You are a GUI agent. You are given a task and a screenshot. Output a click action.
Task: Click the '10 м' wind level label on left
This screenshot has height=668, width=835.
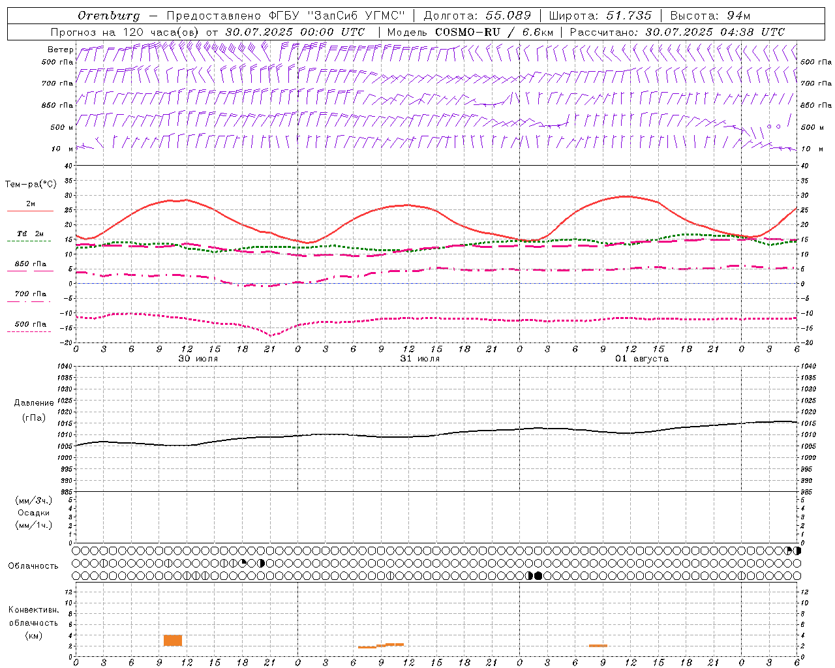[63, 149]
